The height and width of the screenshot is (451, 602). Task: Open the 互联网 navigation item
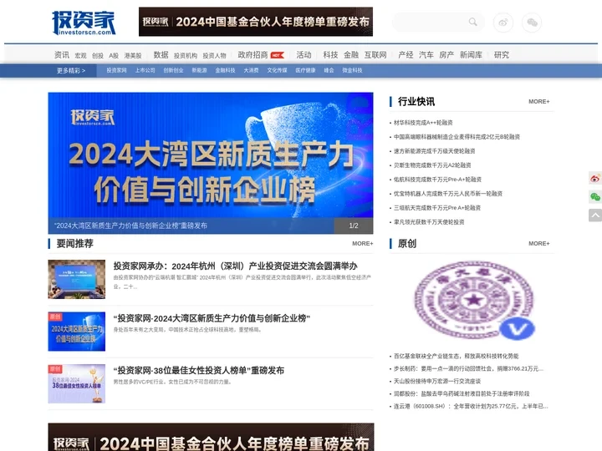(x=375, y=55)
